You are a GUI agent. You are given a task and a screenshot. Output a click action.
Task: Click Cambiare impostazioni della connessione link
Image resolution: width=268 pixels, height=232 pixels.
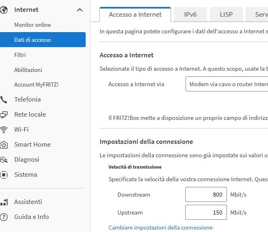click(161, 228)
